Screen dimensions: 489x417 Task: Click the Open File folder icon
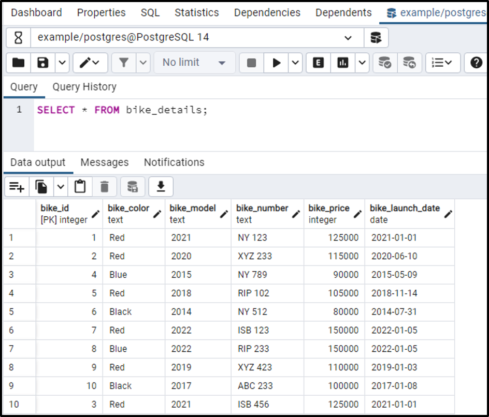click(19, 63)
